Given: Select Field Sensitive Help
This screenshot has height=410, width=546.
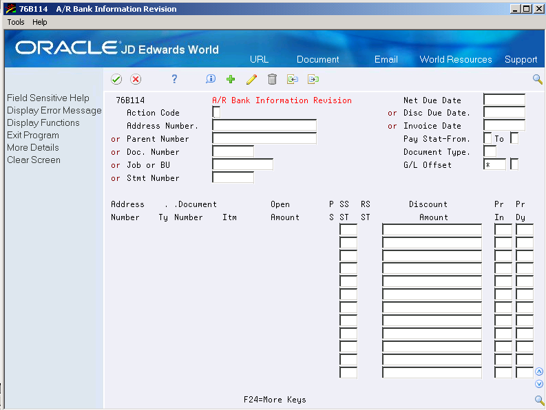Looking at the screenshot, I should pyautogui.click(x=48, y=98).
